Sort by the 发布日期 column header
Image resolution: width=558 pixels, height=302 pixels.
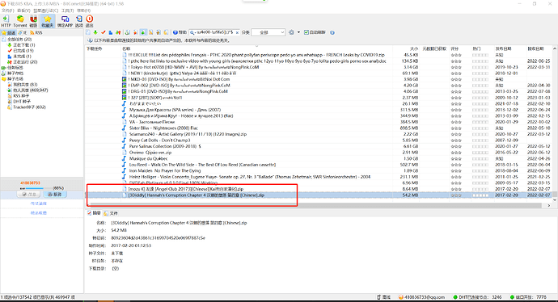(x=510, y=48)
